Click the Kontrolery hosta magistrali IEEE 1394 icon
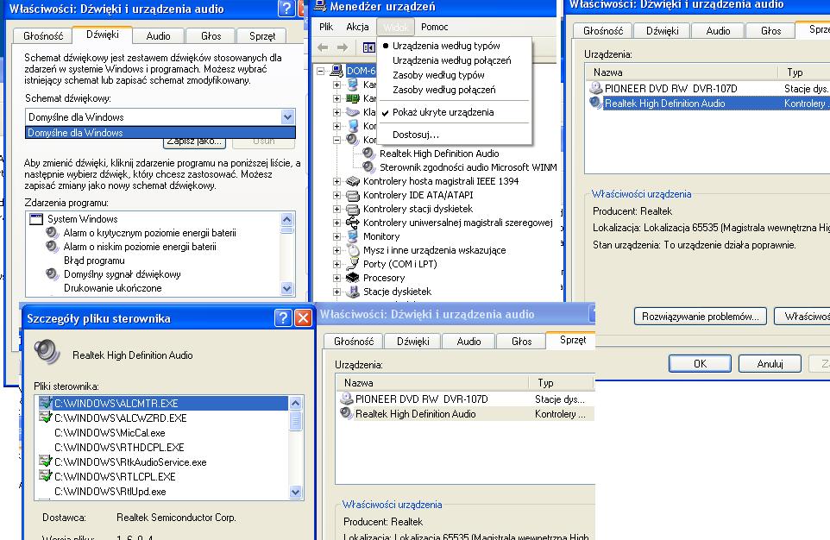 (x=353, y=181)
